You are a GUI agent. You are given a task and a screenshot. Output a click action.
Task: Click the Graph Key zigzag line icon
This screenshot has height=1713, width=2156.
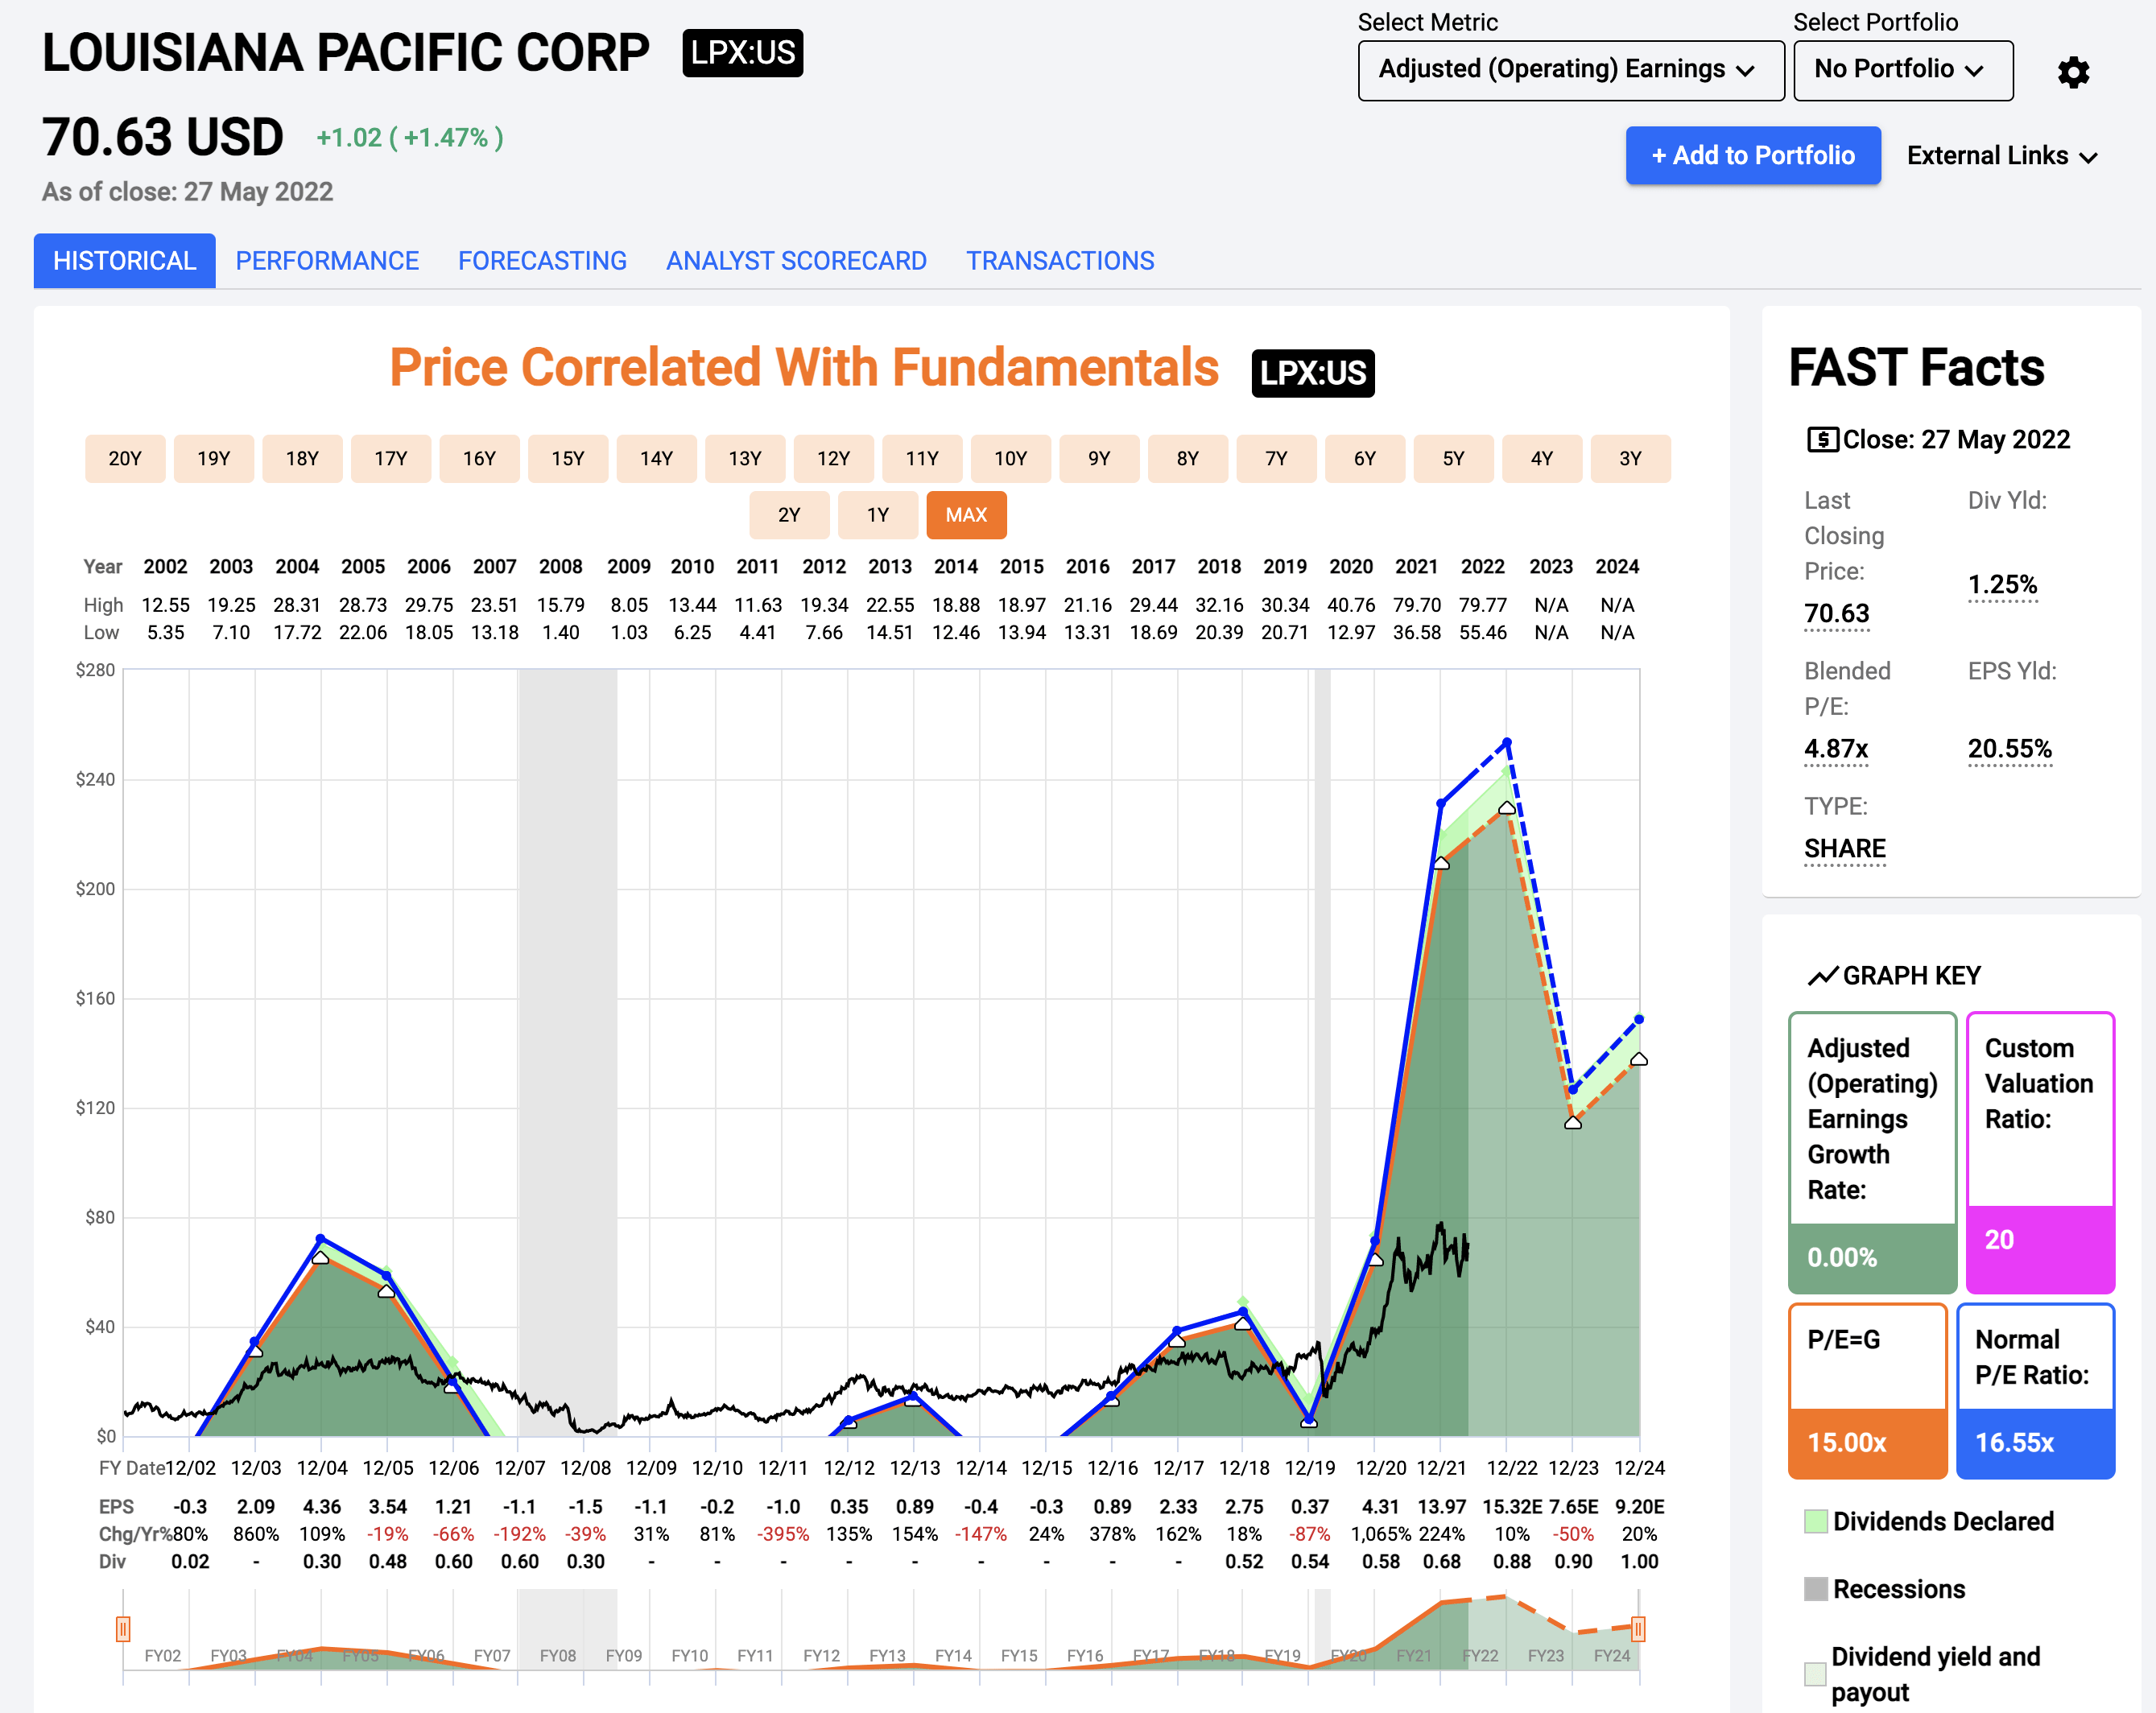[x=1821, y=973]
